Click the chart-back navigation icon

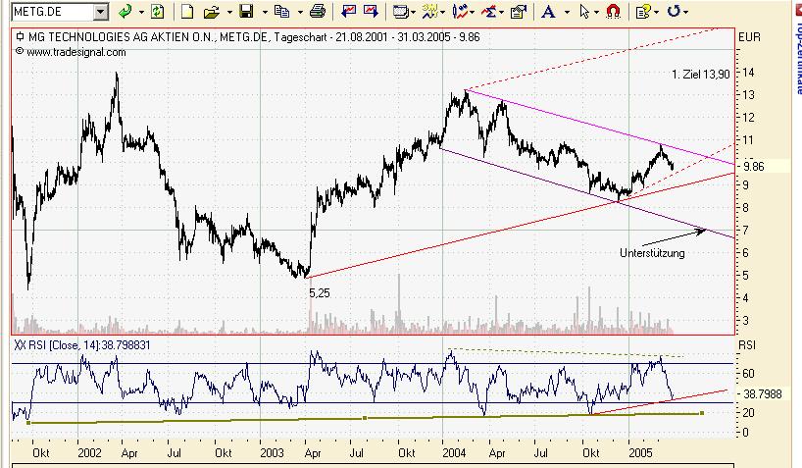348,11
